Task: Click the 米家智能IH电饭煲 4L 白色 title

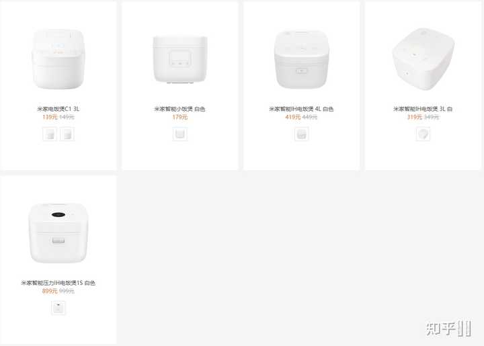Action: (x=301, y=109)
